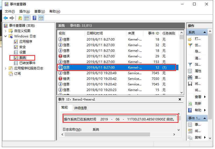Expand the 自定义视图 node
Screen dimensions: 215x149
pyautogui.click(x=5, y=31)
